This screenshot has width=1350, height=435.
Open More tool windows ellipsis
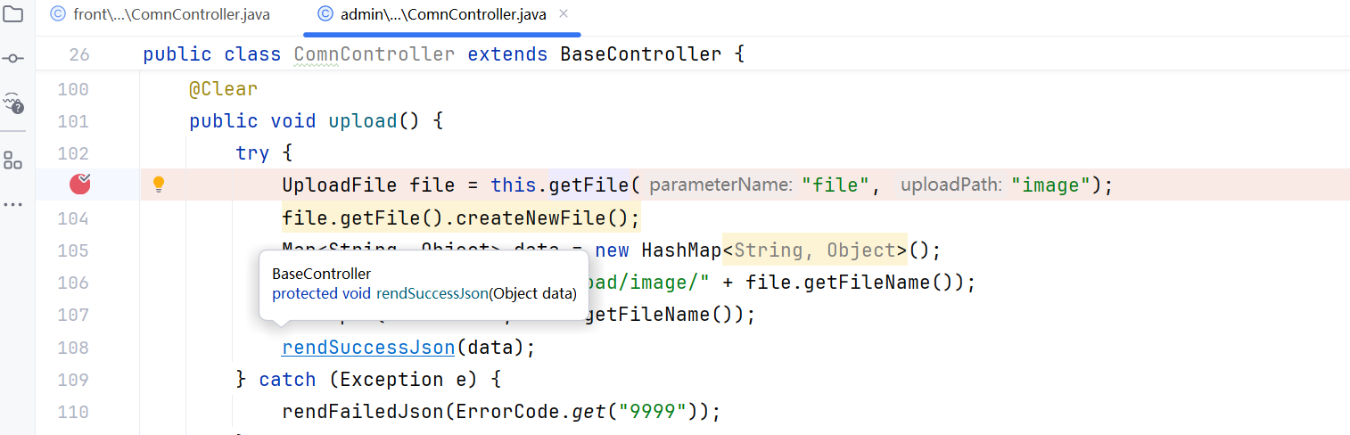[13, 204]
